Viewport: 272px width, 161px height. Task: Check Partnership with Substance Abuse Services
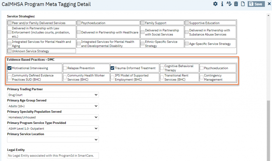tap(187, 32)
